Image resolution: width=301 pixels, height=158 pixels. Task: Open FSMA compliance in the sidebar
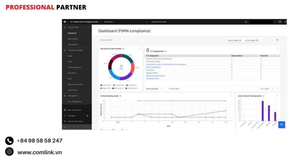(74, 67)
